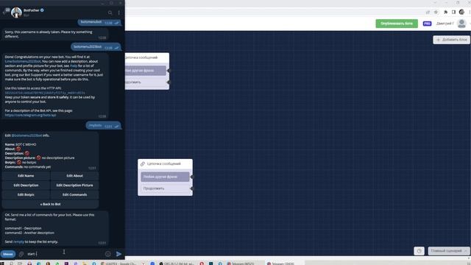Open BotFather profile avatar
The image size is (471, 265).
16,13
